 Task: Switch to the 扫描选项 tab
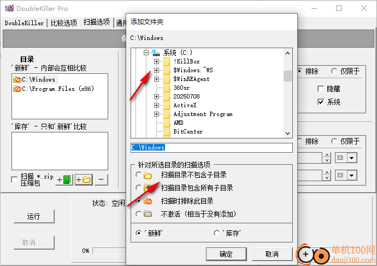(97, 22)
